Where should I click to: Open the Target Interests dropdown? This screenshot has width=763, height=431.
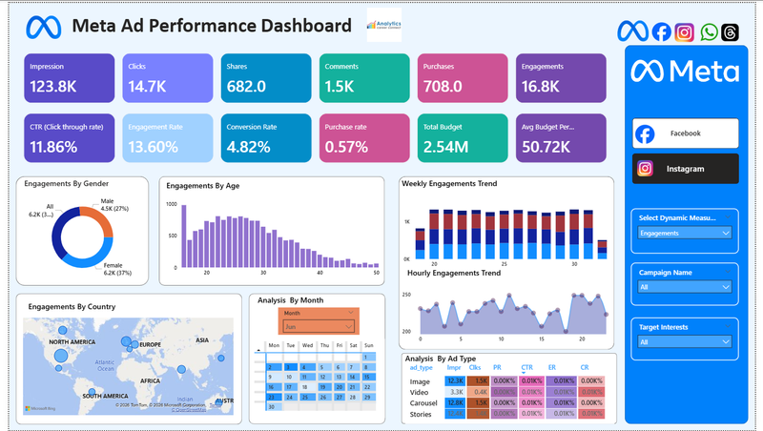(685, 342)
